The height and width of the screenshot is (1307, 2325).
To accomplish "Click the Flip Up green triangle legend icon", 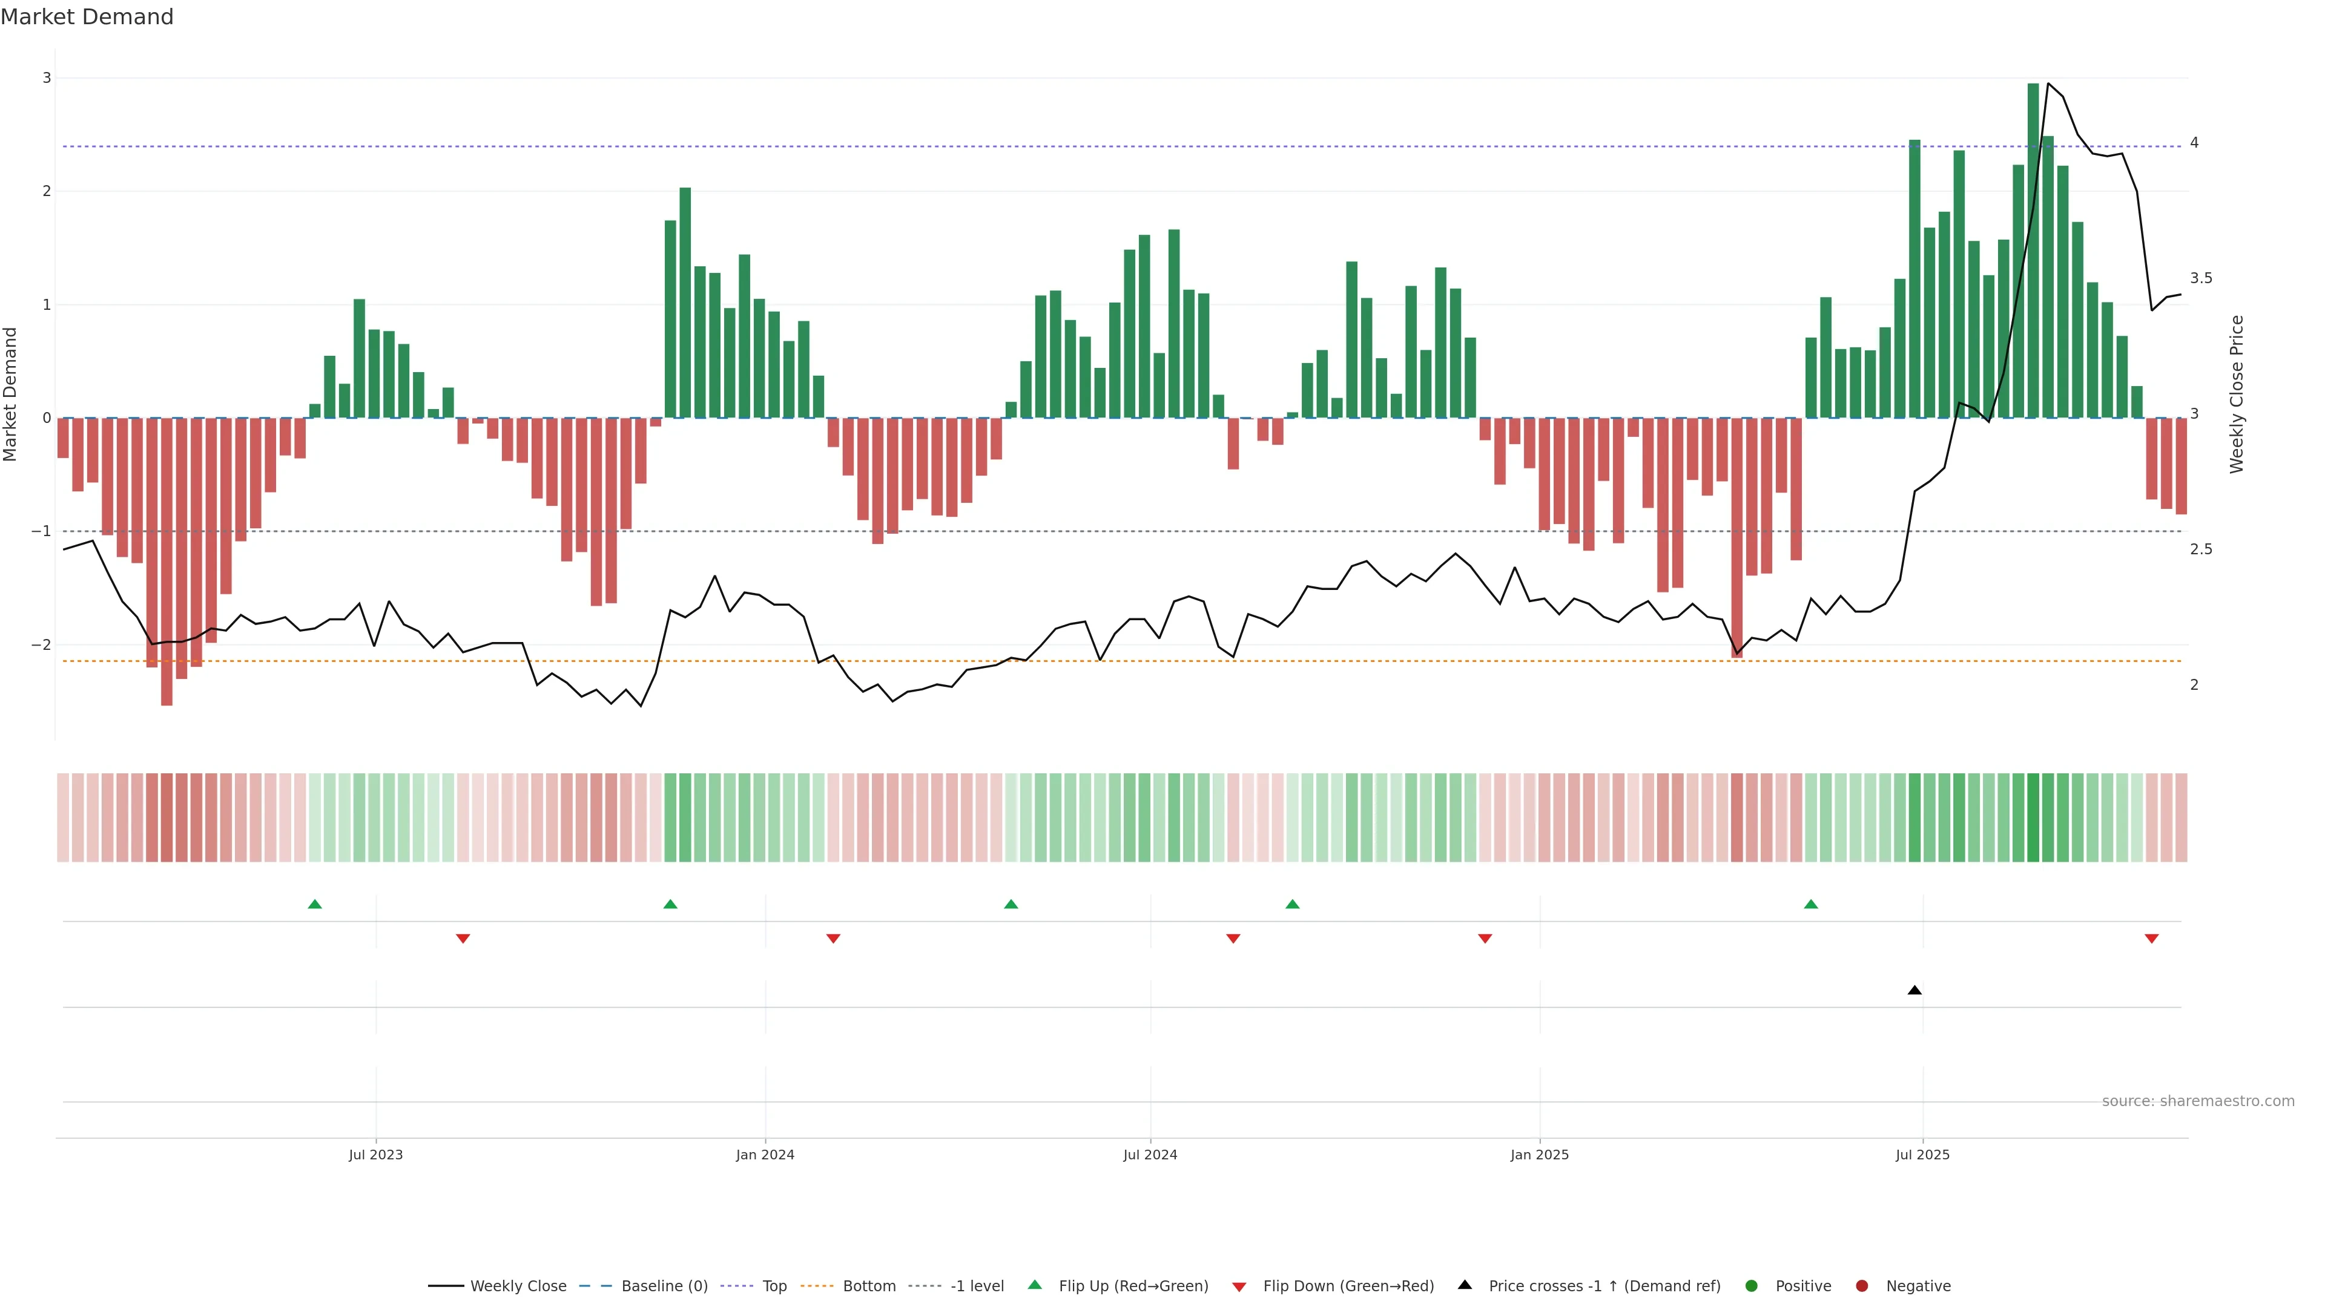I will point(1035,1285).
